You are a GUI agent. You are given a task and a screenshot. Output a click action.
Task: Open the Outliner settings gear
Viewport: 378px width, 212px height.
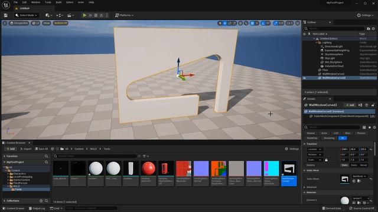pyautogui.click(x=373, y=29)
